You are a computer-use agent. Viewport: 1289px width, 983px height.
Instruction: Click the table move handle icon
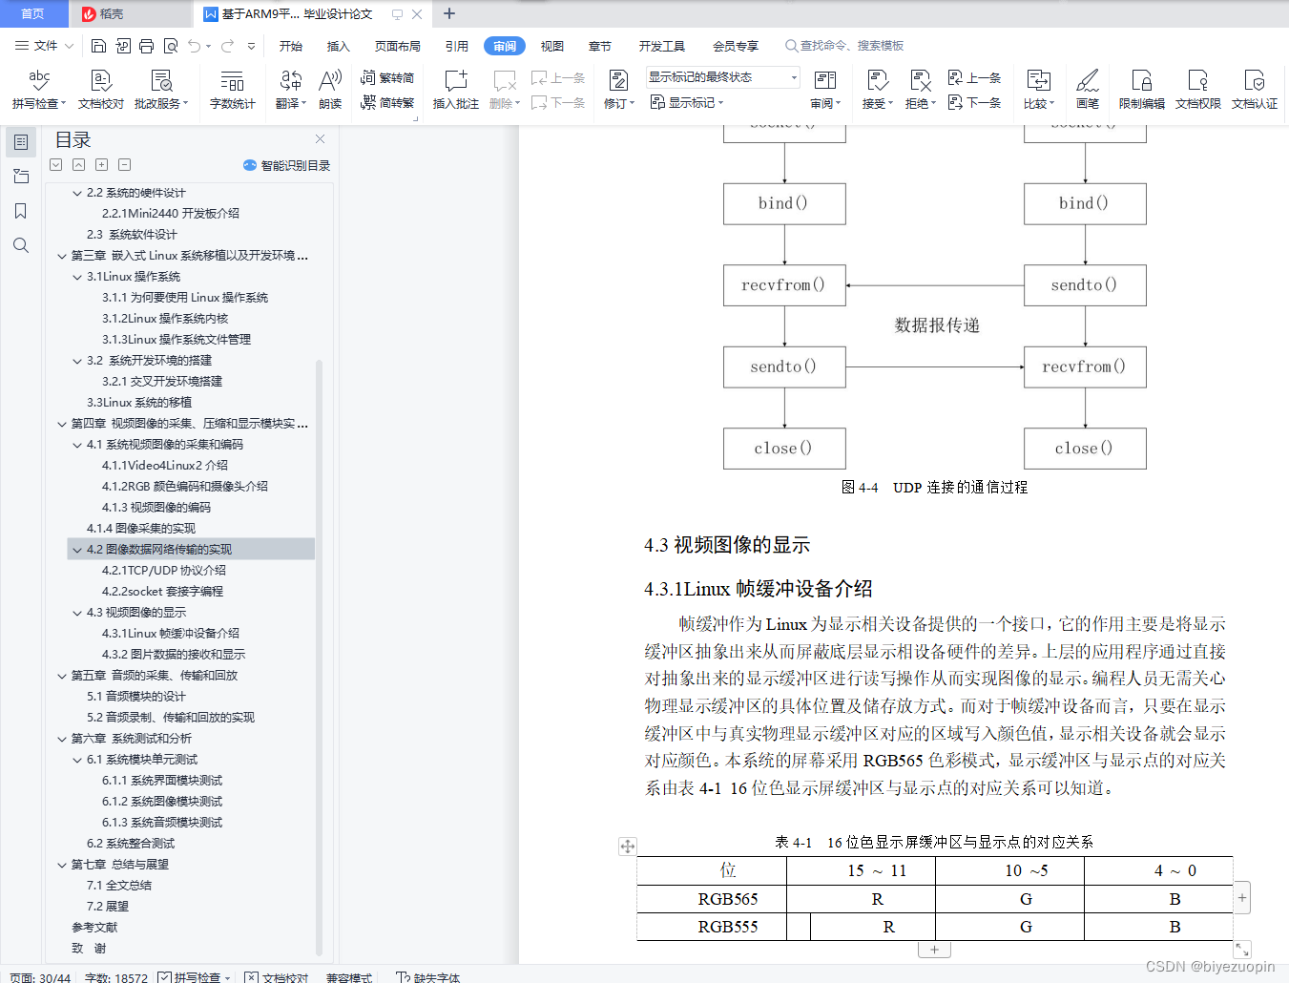pyautogui.click(x=627, y=847)
